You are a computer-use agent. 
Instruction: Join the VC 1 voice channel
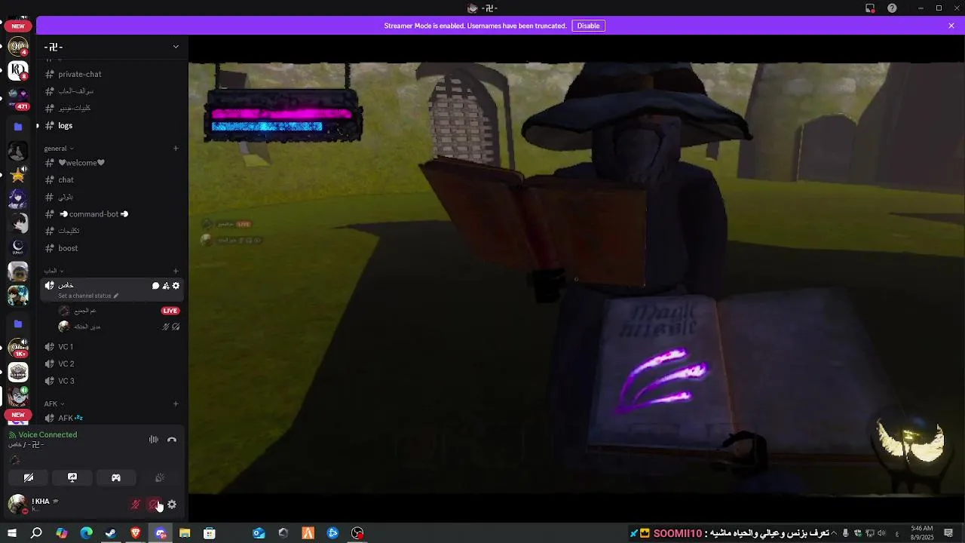113,347
